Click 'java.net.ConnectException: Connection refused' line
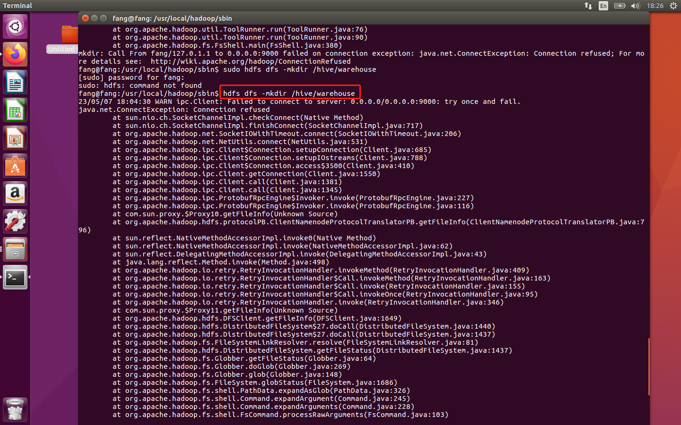This screenshot has height=425, width=681. pyautogui.click(x=174, y=110)
